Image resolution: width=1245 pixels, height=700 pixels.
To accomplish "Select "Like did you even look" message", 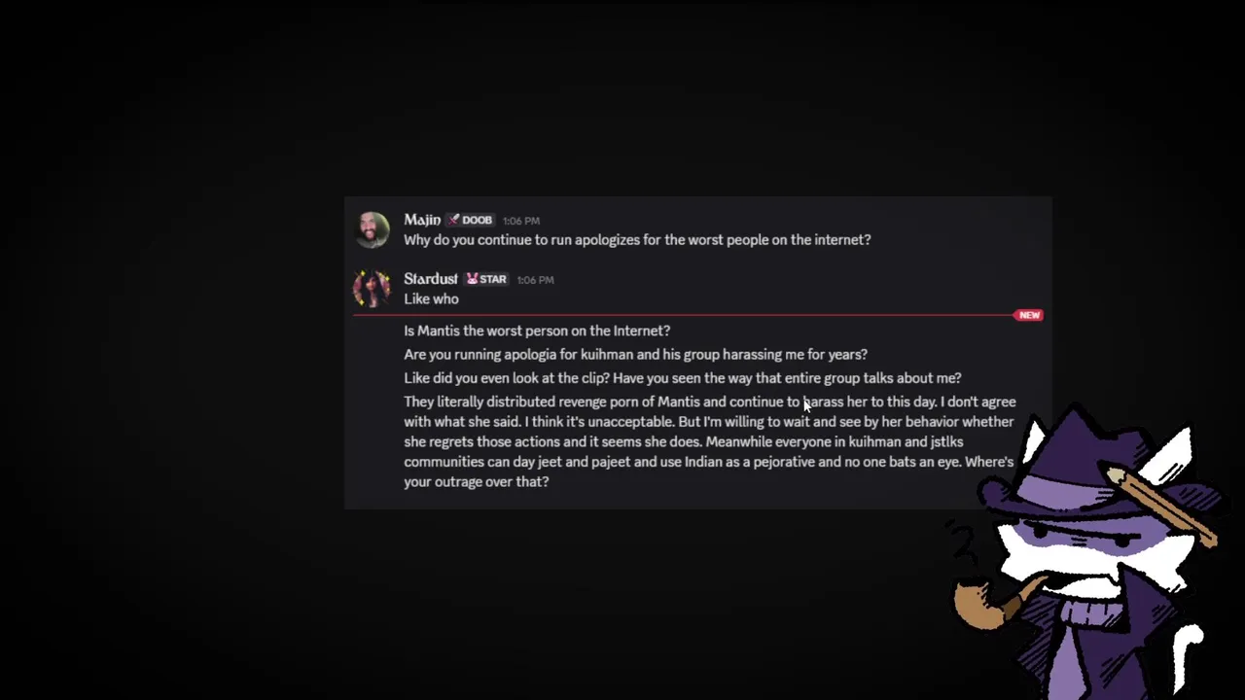I will click(x=683, y=378).
